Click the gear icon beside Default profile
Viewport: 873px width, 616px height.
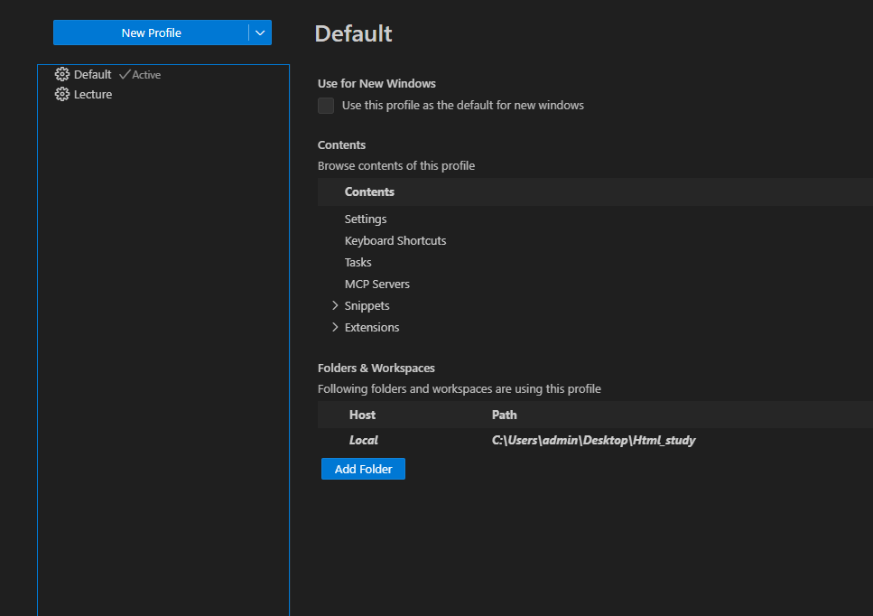click(62, 75)
